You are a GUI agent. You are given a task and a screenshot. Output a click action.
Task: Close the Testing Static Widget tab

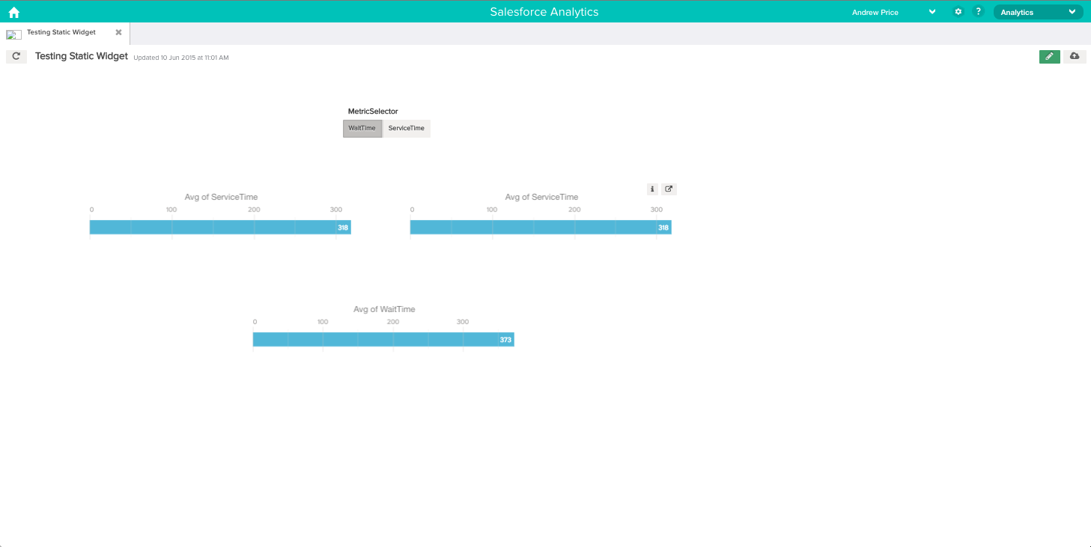click(118, 32)
